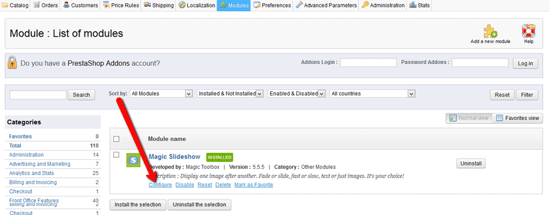
Task: Switch to Normal view
Action: (x=469, y=118)
